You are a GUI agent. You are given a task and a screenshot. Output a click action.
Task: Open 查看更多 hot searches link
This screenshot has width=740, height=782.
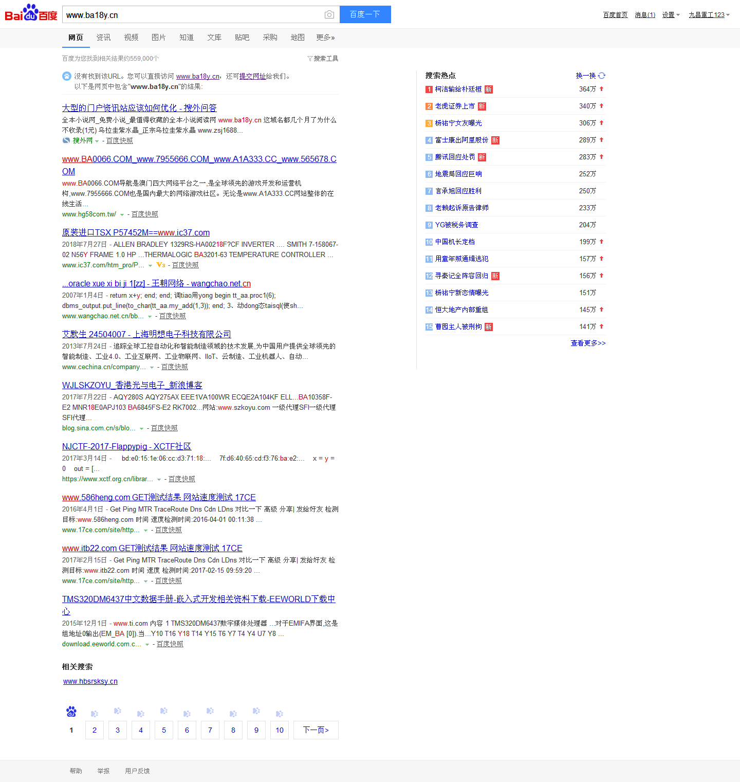(588, 343)
